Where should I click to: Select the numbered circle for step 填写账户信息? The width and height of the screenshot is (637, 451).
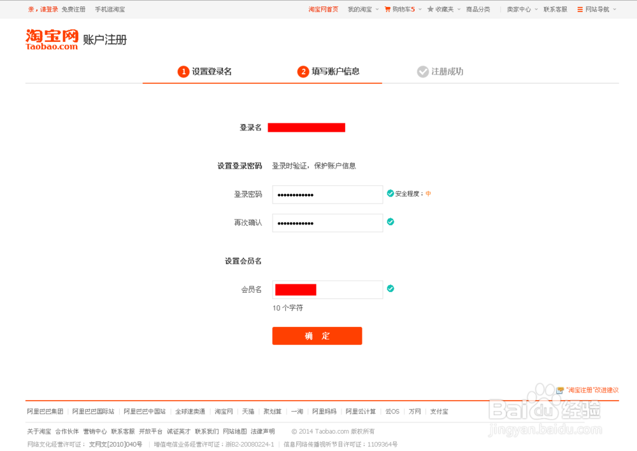[x=304, y=72]
